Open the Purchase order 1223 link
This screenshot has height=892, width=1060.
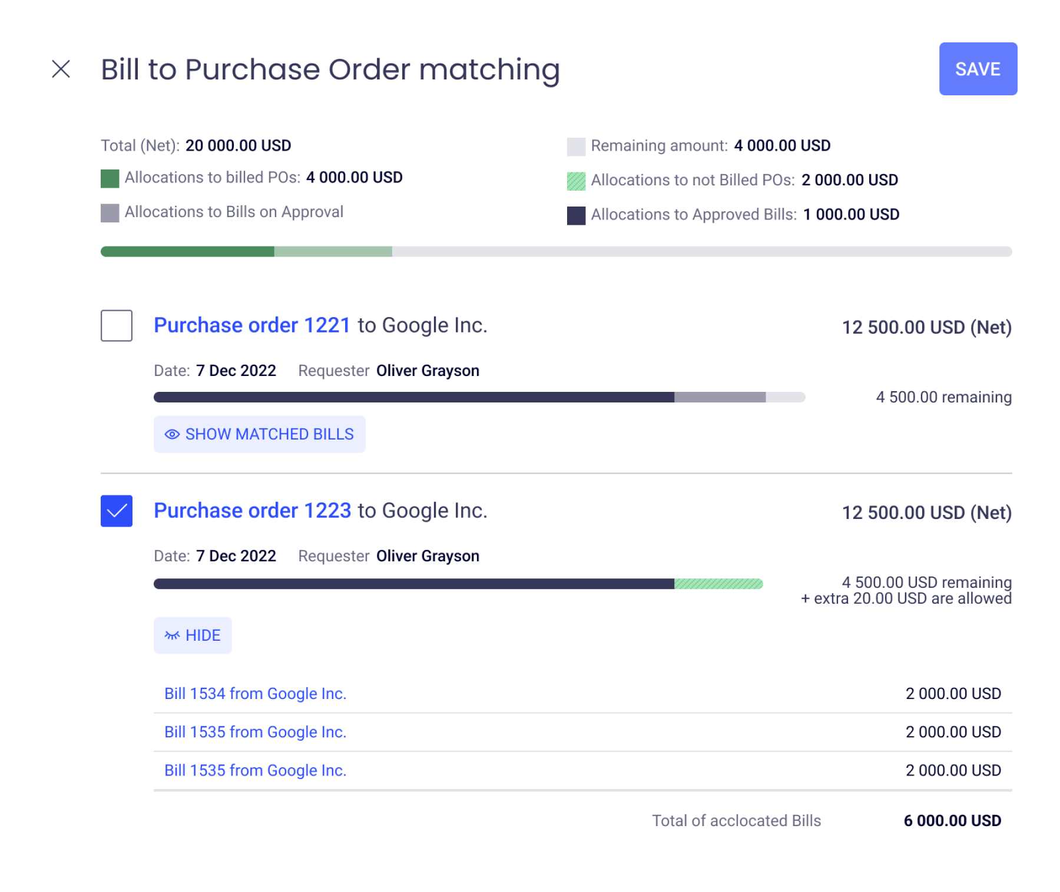point(252,511)
